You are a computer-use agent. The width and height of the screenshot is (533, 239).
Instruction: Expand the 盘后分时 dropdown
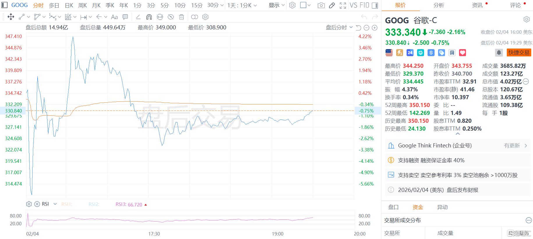click(339, 28)
